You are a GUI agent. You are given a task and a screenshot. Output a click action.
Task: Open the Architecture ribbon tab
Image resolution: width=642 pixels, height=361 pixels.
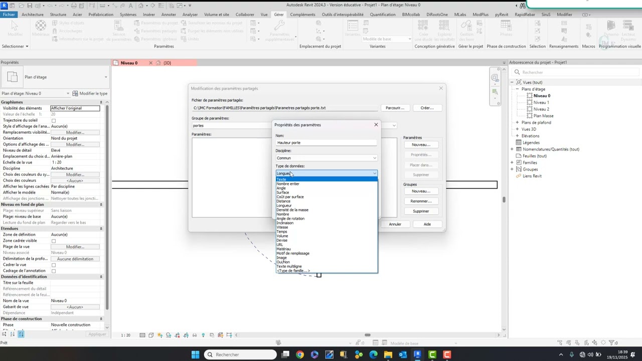33,15
